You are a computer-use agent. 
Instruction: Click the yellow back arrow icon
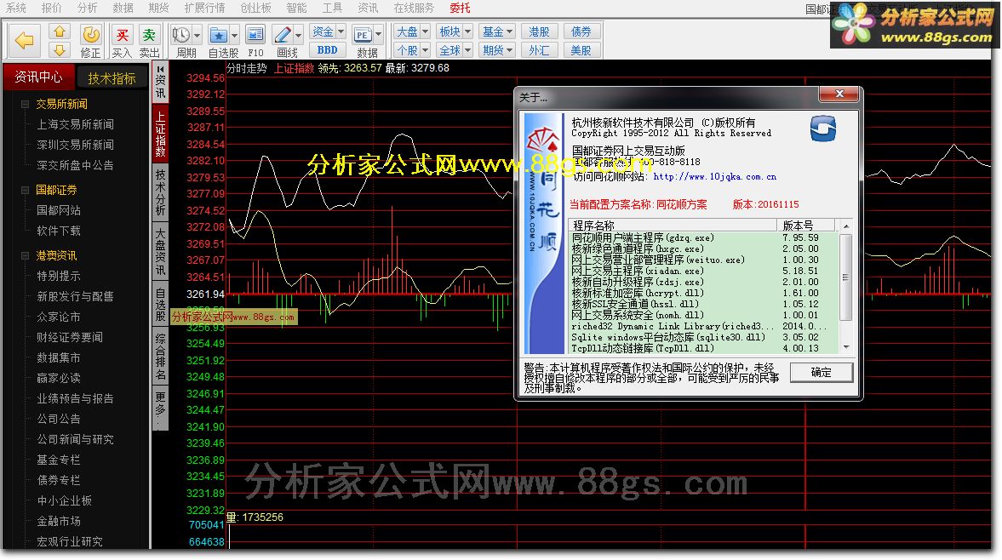coord(25,40)
